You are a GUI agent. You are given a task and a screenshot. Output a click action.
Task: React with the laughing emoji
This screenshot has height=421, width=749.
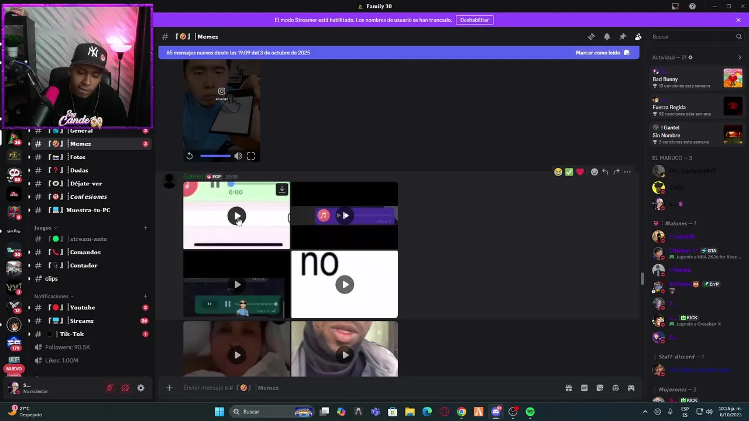558,172
